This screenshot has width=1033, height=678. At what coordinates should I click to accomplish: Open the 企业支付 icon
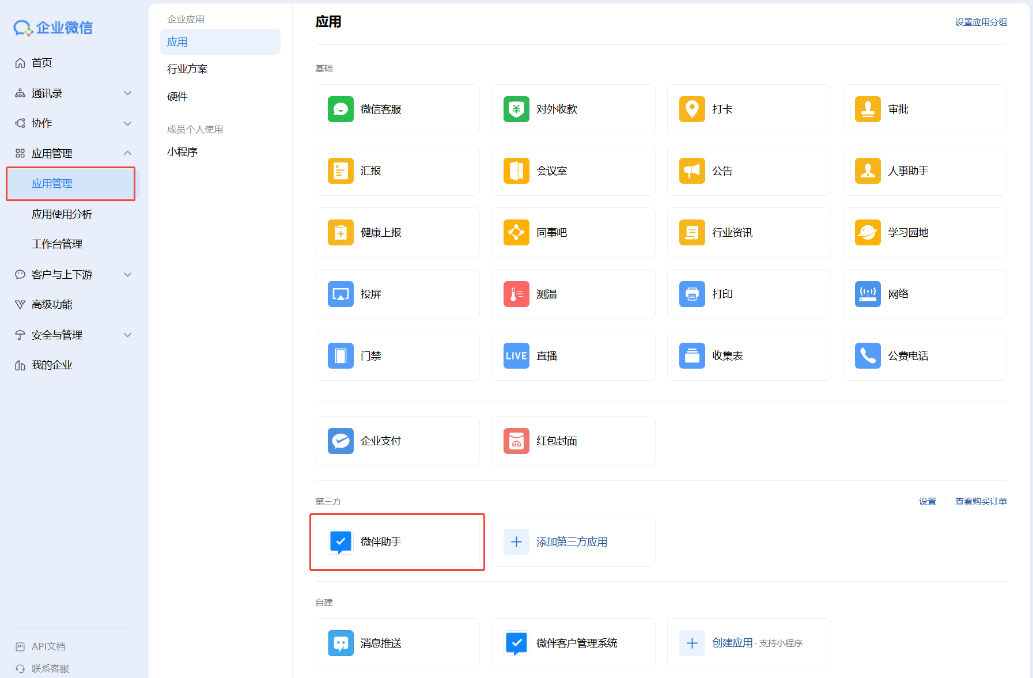tap(340, 441)
